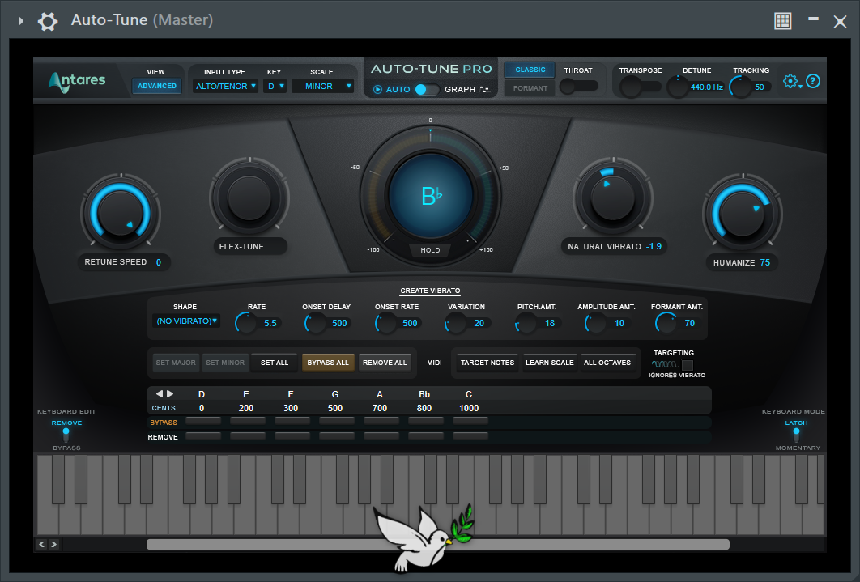Toggle the Targeting Ignores Vibrato checkbox
This screenshot has height=582, width=860.
[688, 365]
